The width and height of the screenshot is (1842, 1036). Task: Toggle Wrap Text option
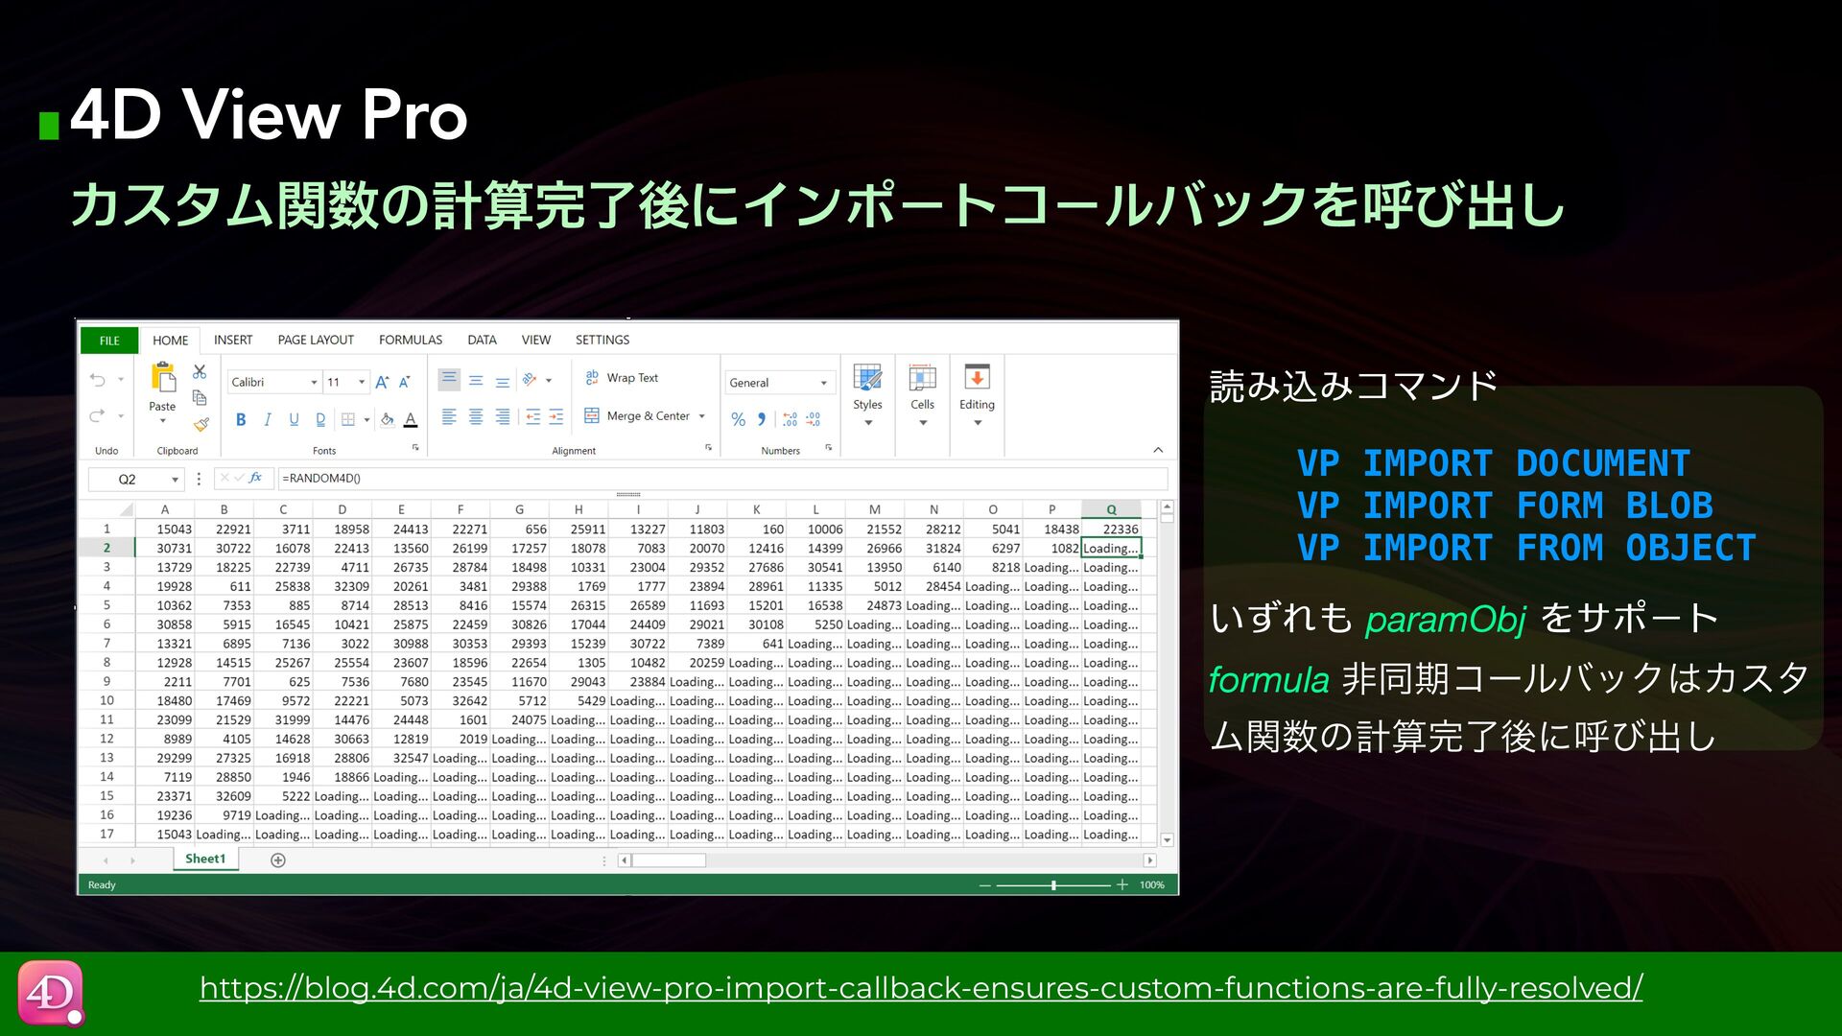click(x=622, y=378)
